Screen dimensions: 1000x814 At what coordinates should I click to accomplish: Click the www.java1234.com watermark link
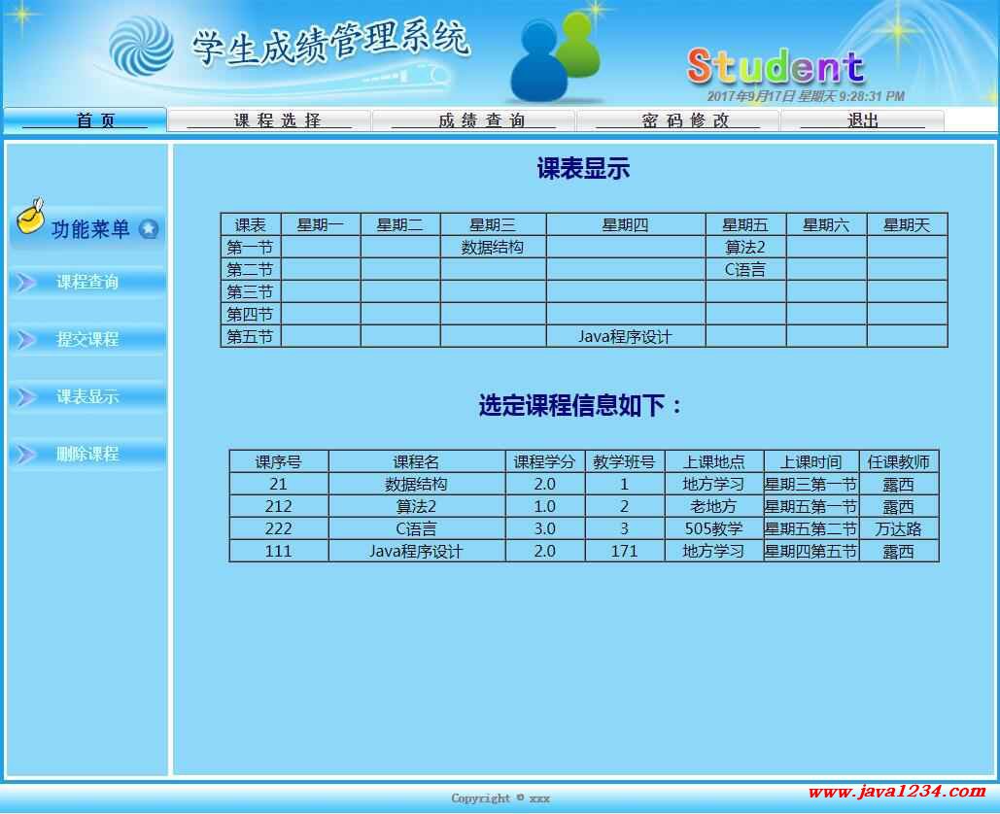(896, 793)
